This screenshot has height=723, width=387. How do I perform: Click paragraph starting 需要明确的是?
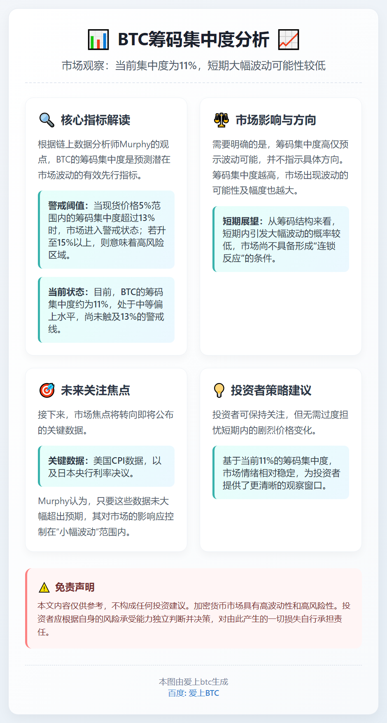(281, 167)
